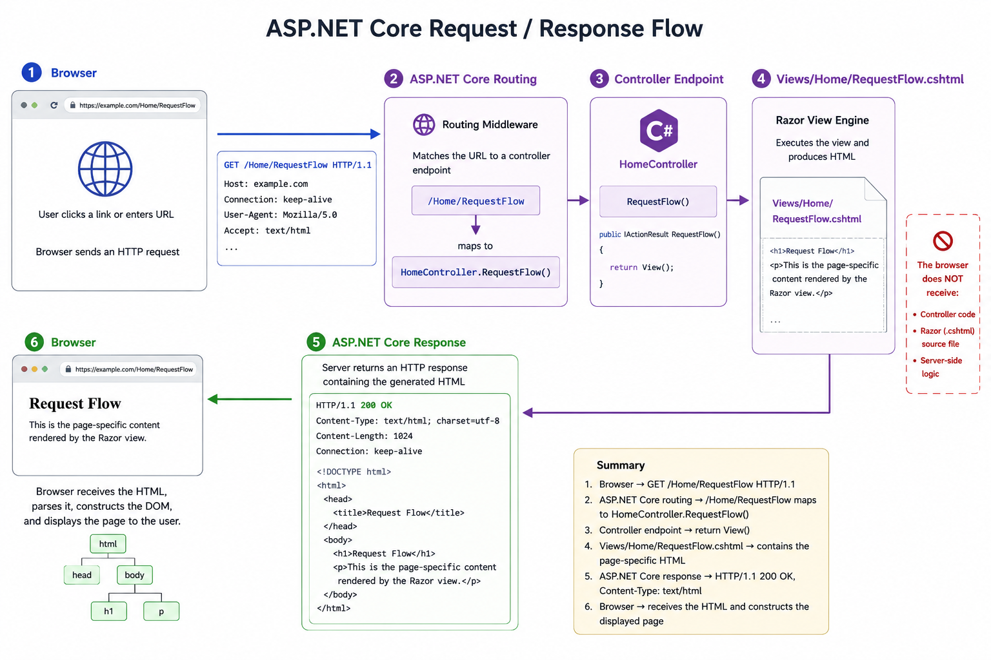The height and width of the screenshot is (660, 991).
Task: Click the folded-corner file icon labeled Views/Home/RequestFlow.cshtml
Action: 823,255
